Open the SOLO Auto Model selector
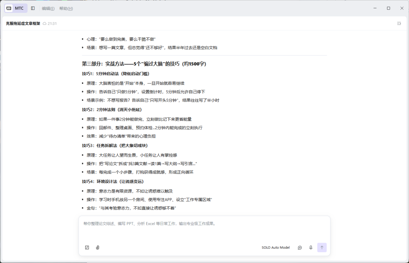The height and width of the screenshot is (263, 409). (x=276, y=248)
